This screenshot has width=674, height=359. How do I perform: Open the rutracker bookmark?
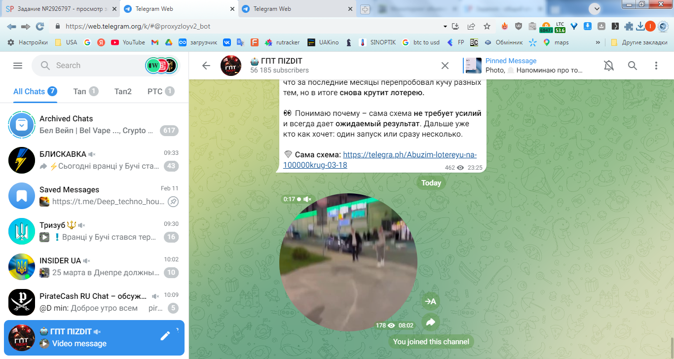pyautogui.click(x=282, y=42)
